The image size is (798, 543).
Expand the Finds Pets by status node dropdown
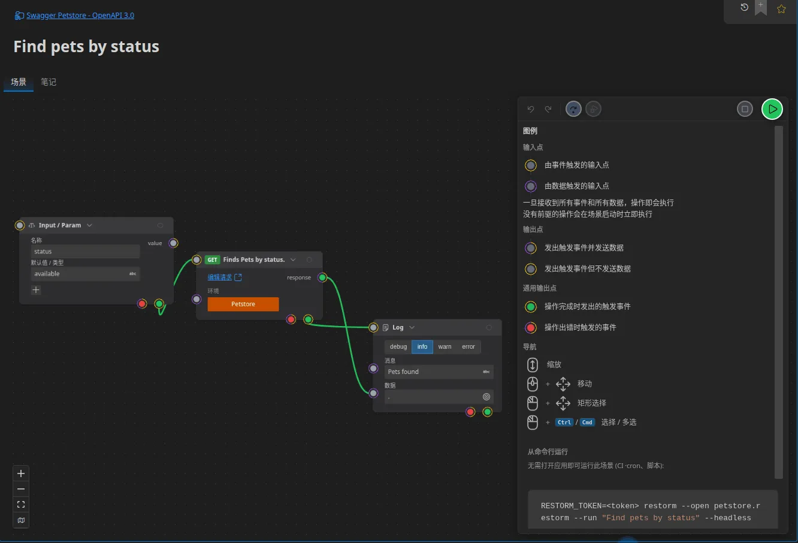tap(293, 260)
